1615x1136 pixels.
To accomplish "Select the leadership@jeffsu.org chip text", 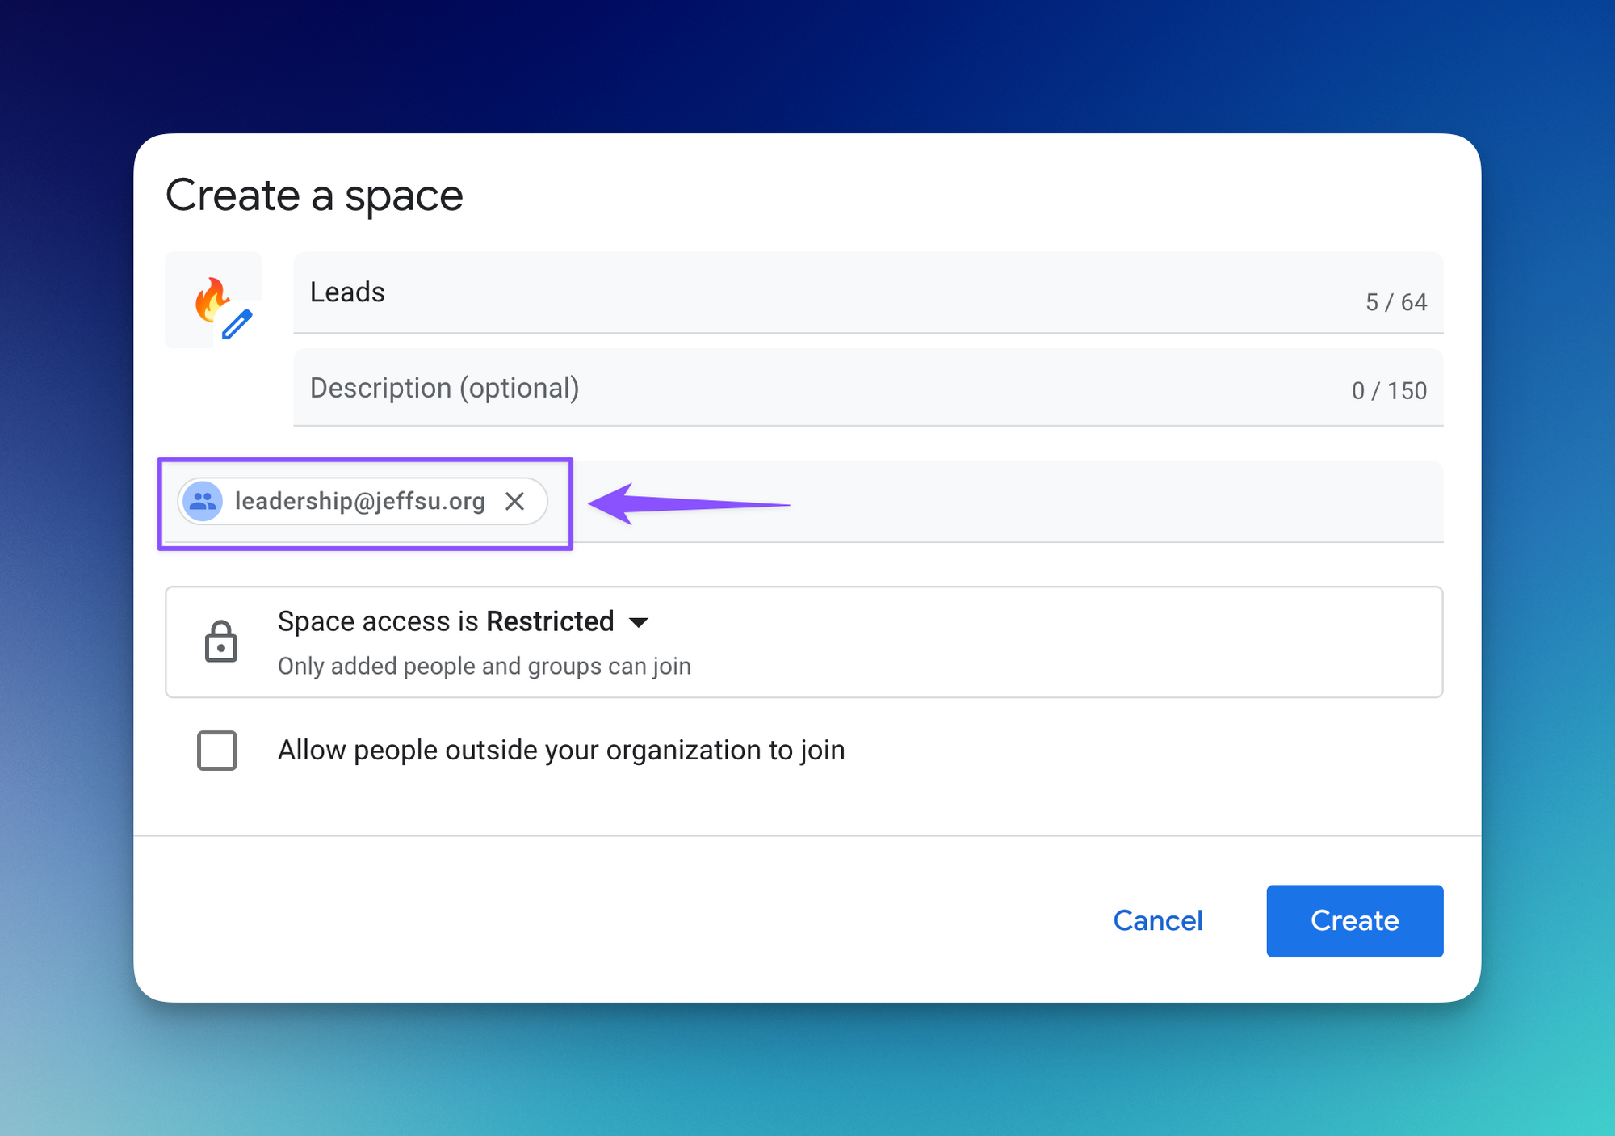I will pos(360,502).
